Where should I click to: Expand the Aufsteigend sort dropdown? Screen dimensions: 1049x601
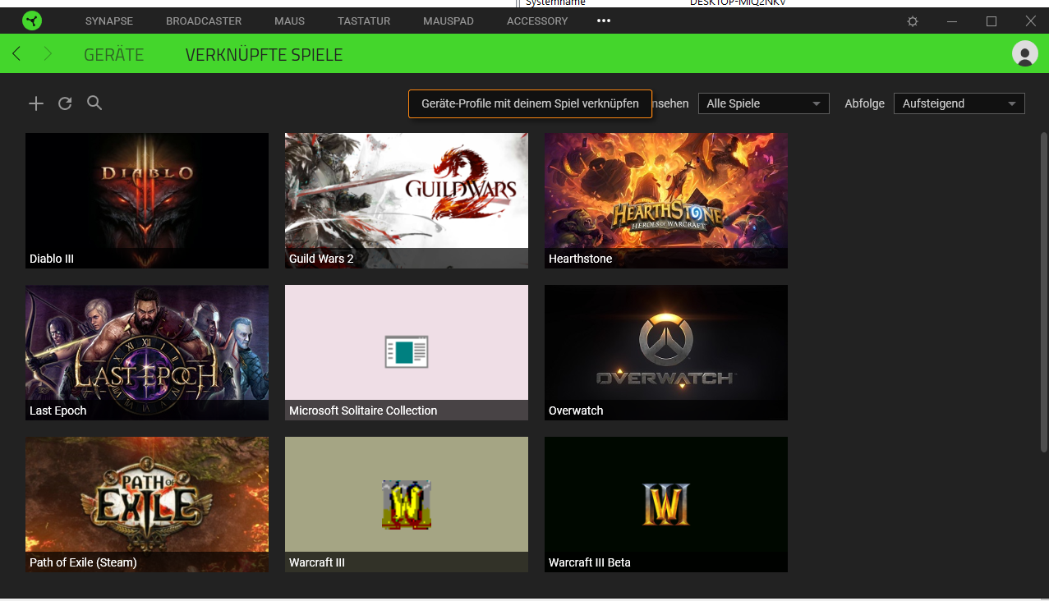(x=959, y=103)
